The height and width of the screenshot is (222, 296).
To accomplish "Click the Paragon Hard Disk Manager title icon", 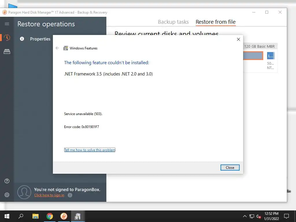I will 5,12.
